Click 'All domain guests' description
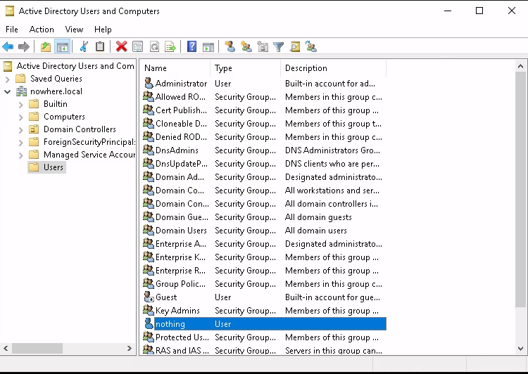528x374 pixels. click(x=318, y=217)
